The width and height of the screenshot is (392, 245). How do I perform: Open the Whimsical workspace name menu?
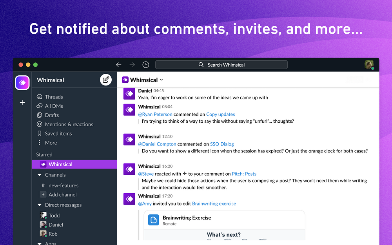[x=51, y=80]
